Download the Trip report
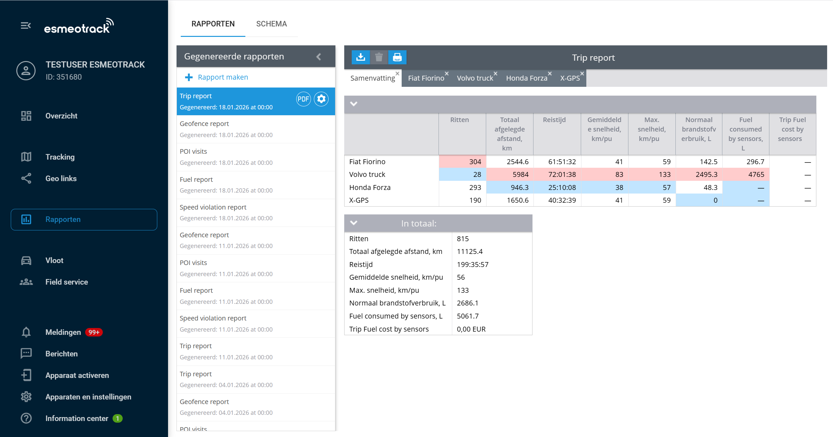 [x=361, y=57]
